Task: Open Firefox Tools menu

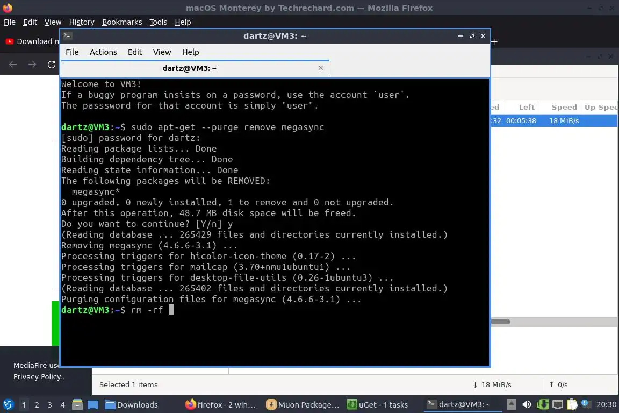Action: click(159, 22)
